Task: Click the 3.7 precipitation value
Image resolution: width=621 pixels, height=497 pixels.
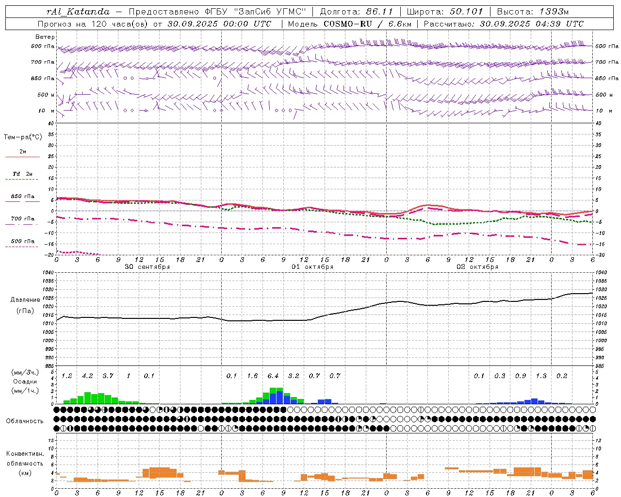Action: click(108, 376)
